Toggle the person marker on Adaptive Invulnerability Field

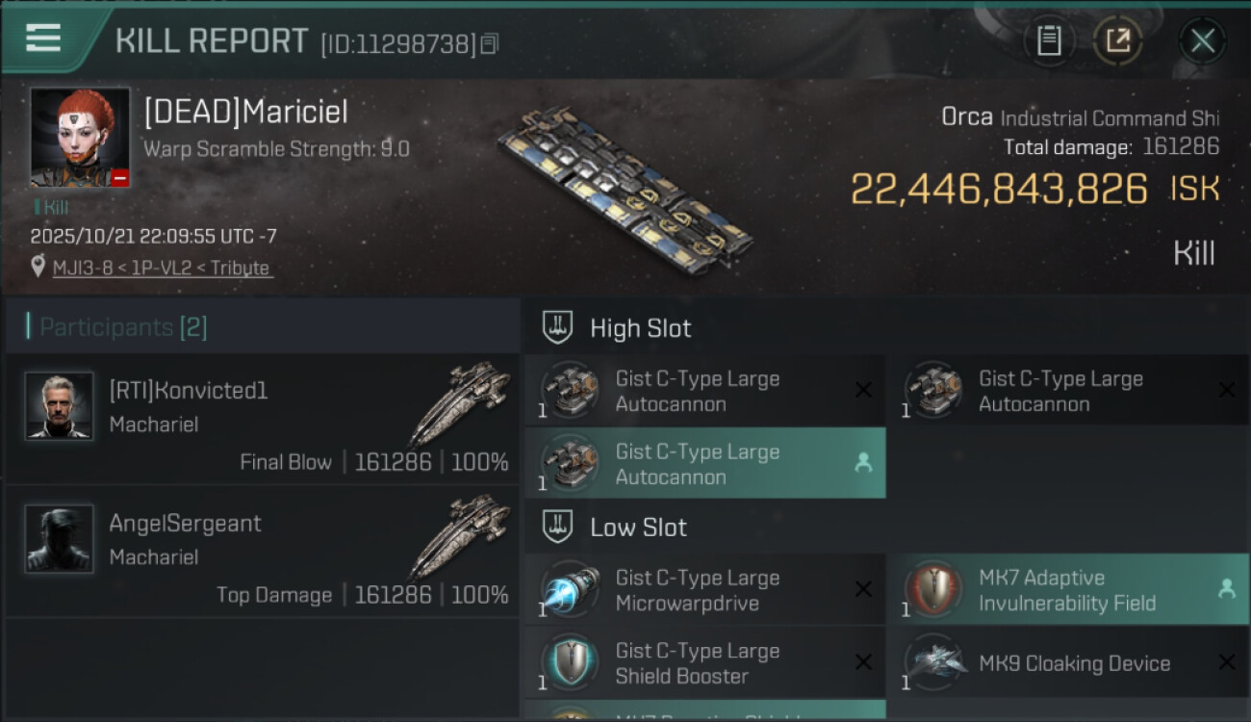tap(1226, 589)
